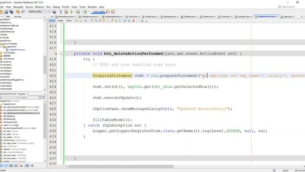The width and height of the screenshot is (305, 172).
Task: Open the ReverseArray.java editor tab
Action: pos(66,17)
